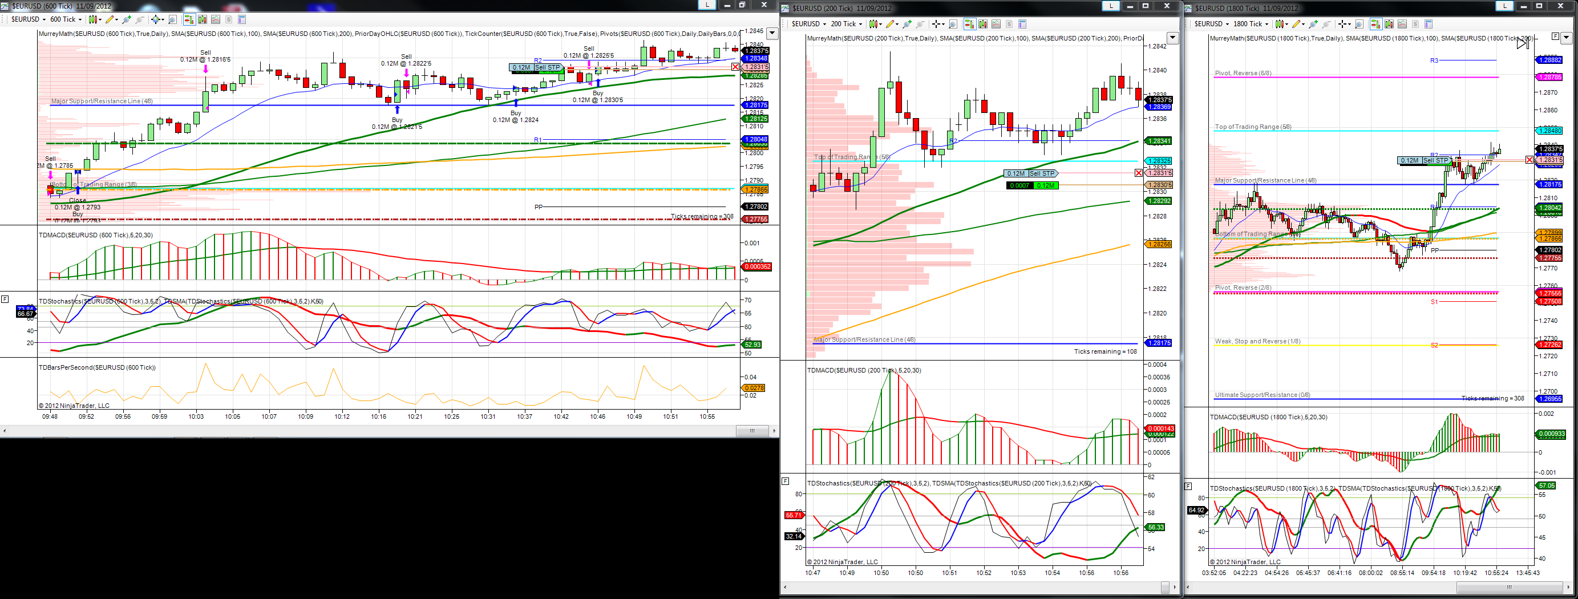Open Strategies icon in 600 Tick window
Image resolution: width=1578 pixels, height=599 pixels.
click(x=229, y=19)
